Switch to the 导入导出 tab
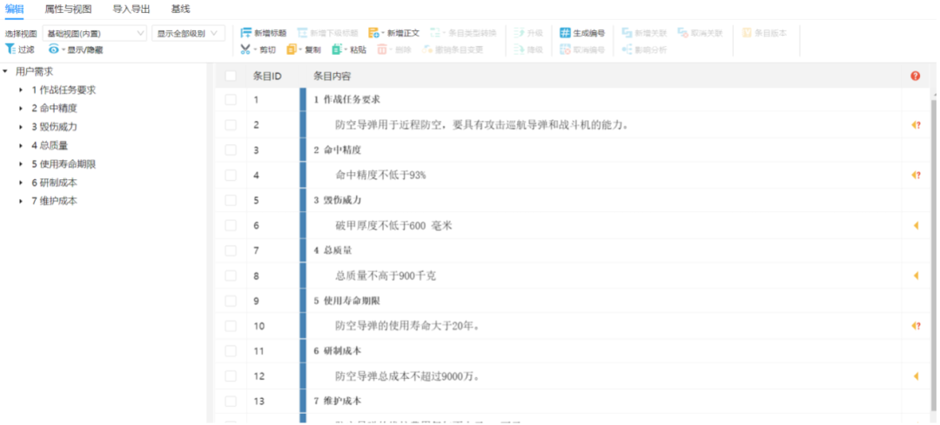Image resolution: width=940 pixels, height=425 pixels. click(x=131, y=9)
